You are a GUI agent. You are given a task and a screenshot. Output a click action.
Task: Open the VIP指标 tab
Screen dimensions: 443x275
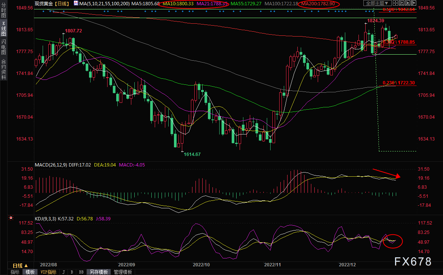48,272
